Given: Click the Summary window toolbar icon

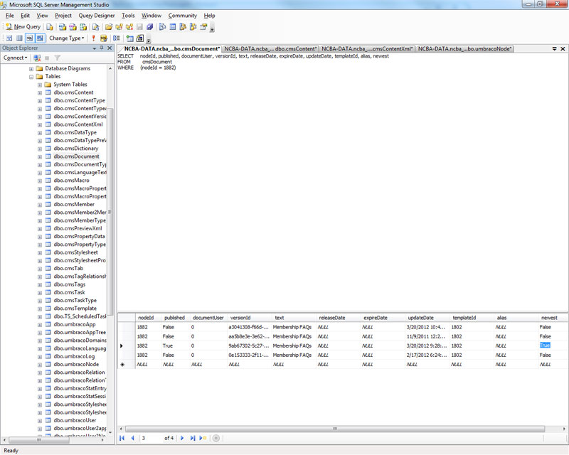Looking at the screenshot, I should (173, 27).
